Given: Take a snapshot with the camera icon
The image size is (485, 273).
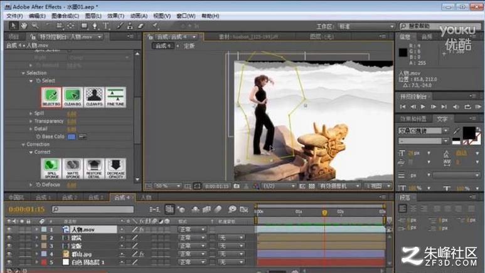Looking at the screenshot, I should pos(237,186).
